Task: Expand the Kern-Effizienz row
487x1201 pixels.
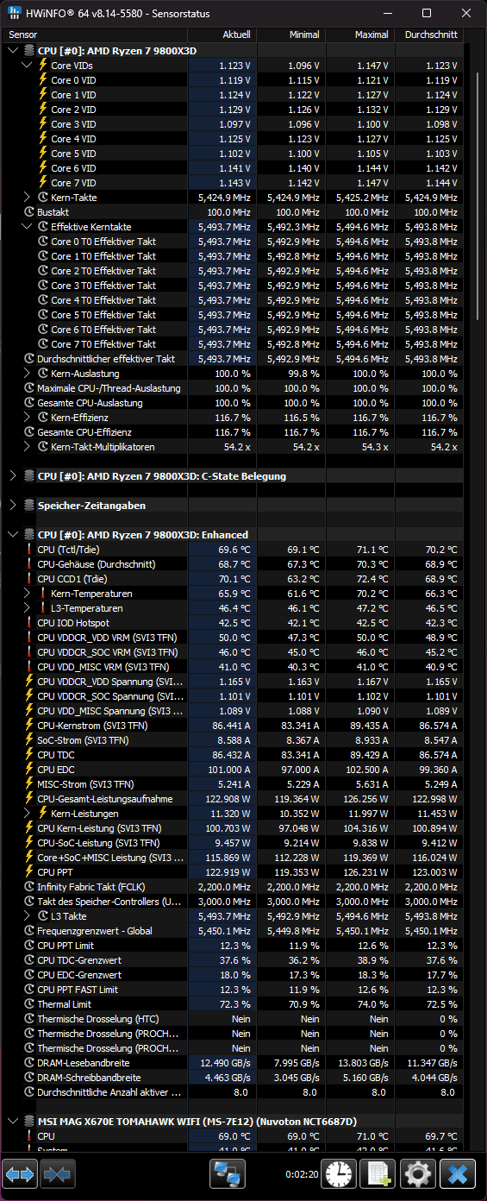Action: (x=28, y=418)
